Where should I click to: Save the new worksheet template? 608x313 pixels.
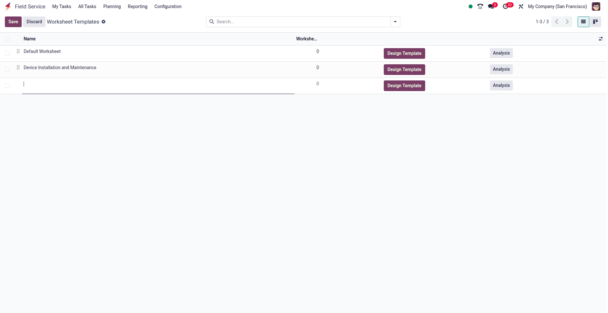pyautogui.click(x=13, y=22)
